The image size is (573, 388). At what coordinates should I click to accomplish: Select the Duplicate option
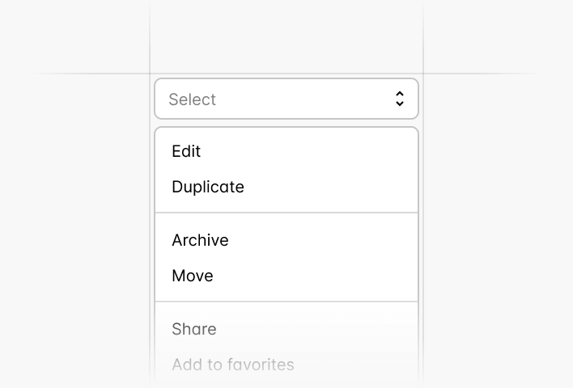point(208,187)
